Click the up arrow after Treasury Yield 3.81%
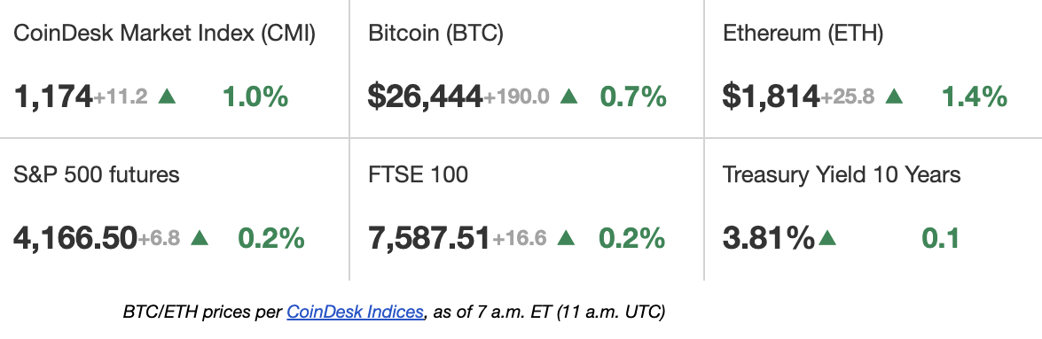 827,237
